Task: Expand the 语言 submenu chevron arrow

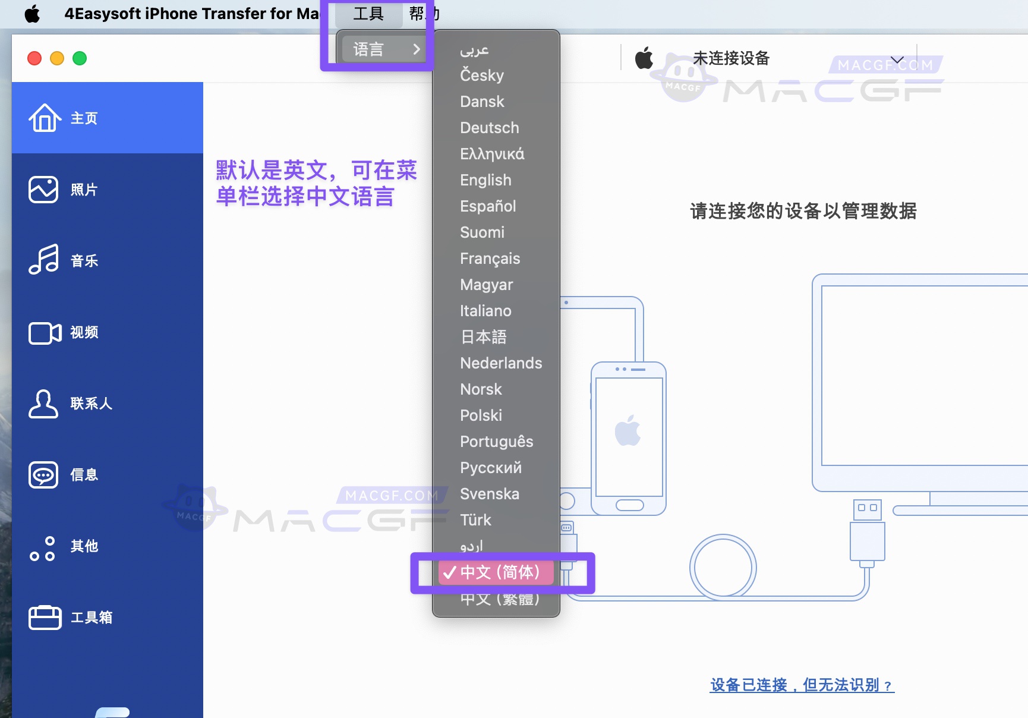Action: [x=416, y=49]
